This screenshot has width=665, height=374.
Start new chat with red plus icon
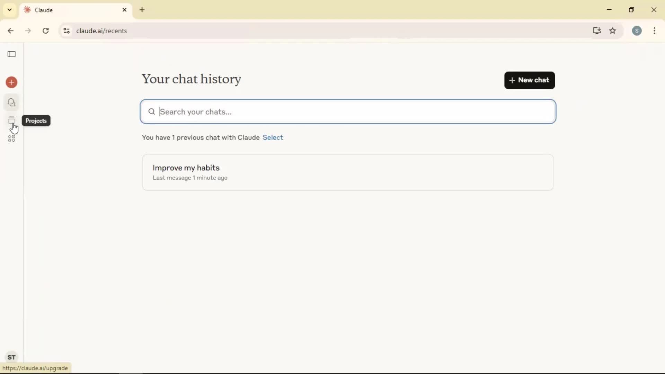click(x=11, y=82)
